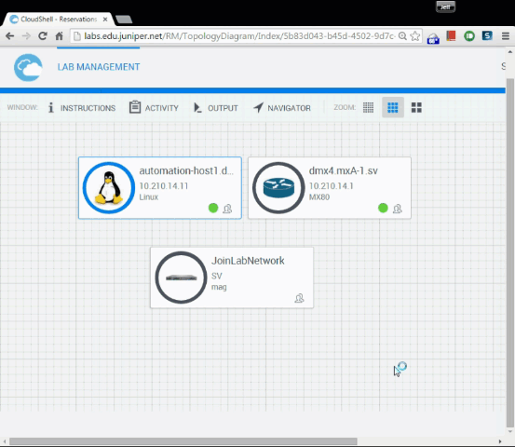Click the blue S extension icon
Image resolution: width=515 pixels, height=447 pixels.
[487, 35]
